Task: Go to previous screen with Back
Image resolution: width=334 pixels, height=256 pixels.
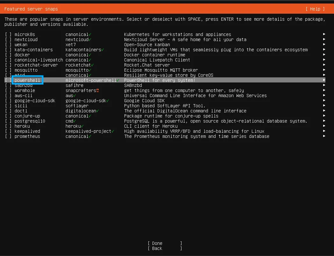Action: pyautogui.click(x=165, y=248)
